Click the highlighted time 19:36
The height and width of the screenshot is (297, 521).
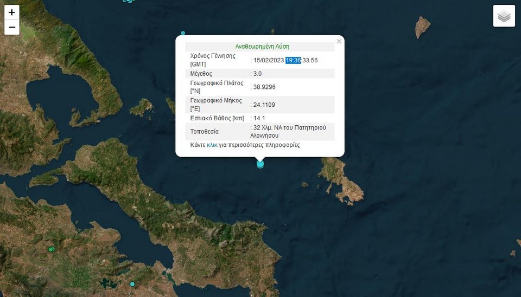tap(293, 60)
